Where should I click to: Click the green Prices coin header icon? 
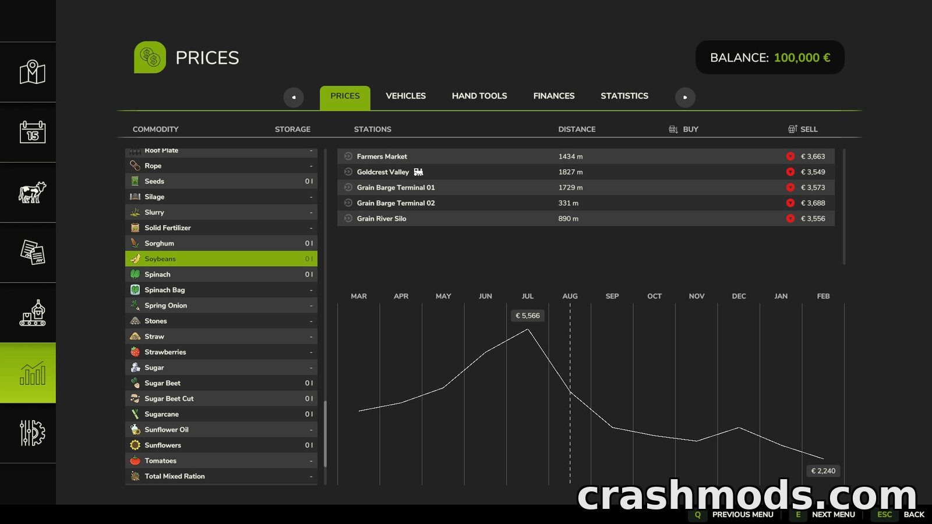pyautogui.click(x=150, y=57)
